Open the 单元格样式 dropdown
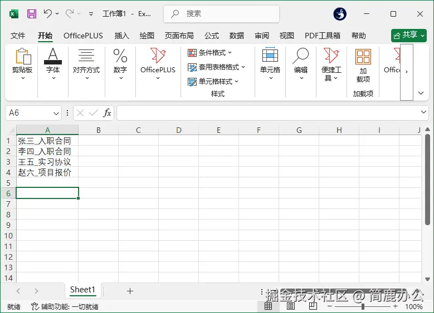434x313 pixels. (213, 82)
